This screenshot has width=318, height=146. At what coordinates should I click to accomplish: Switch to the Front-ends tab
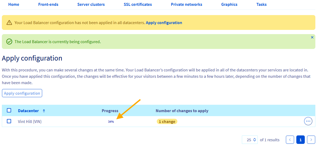tap(48, 4)
